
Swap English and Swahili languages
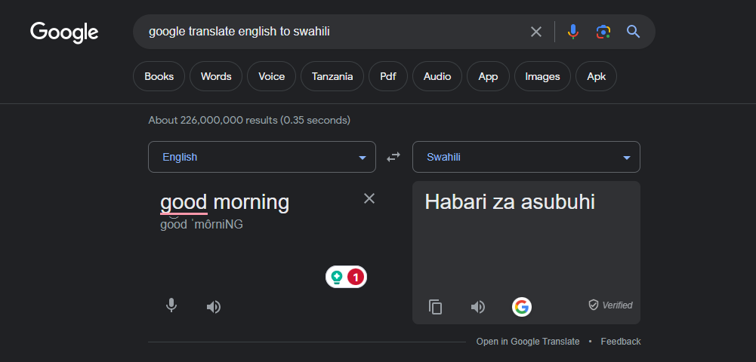pyautogui.click(x=393, y=157)
